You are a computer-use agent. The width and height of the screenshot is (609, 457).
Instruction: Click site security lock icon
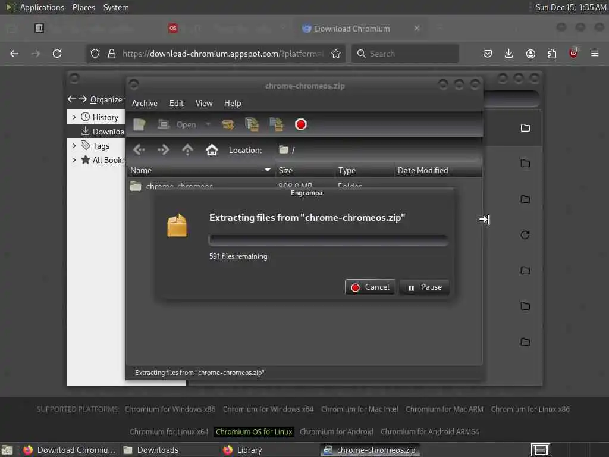pyautogui.click(x=112, y=54)
